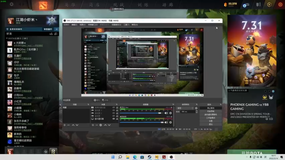The height and width of the screenshot is (160, 285).
Task: Open Steam from the Windows taskbar
Action: pyautogui.click(x=149, y=157)
